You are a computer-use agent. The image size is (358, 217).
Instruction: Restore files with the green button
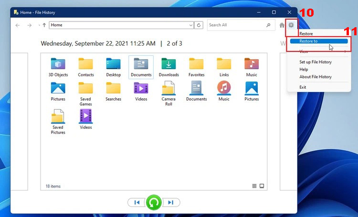(154, 202)
